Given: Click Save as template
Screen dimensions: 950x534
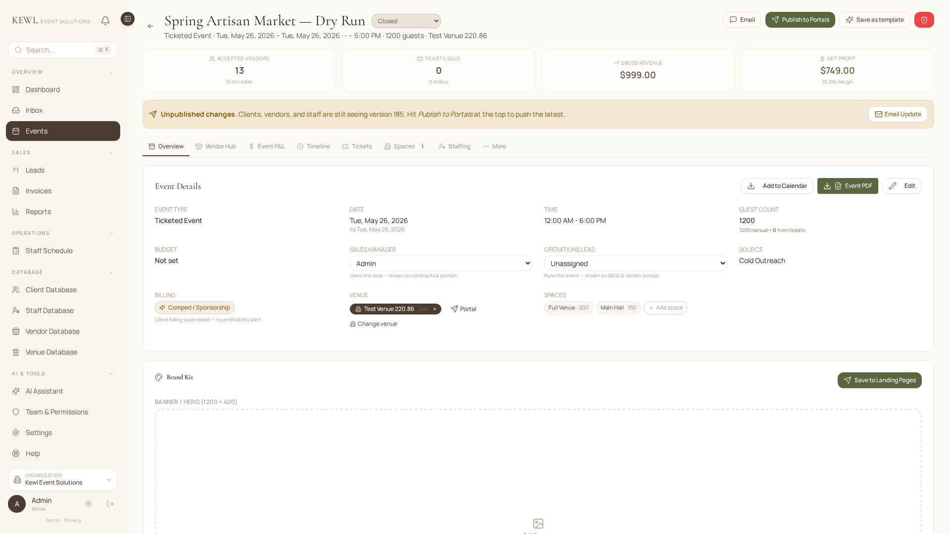Looking at the screenshot, I should 875,20.
